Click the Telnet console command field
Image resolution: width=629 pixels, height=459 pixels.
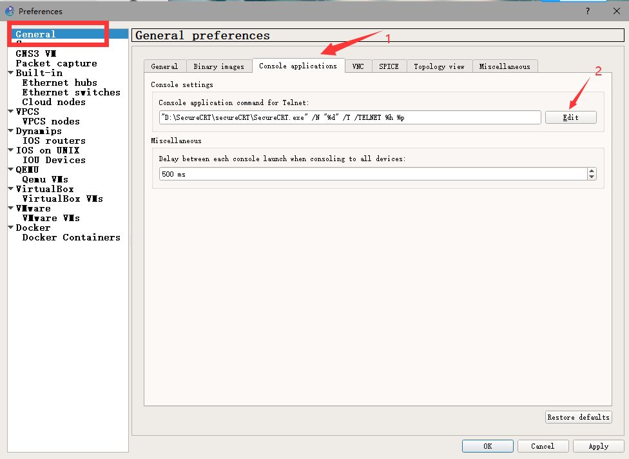tap(350, 117)
